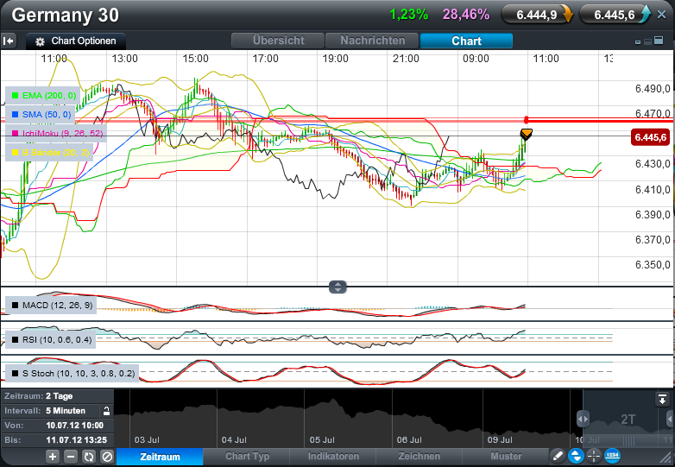The image size is (675, 467).
Task: Click the 03 Jul label in navigator
Action: 147,440
